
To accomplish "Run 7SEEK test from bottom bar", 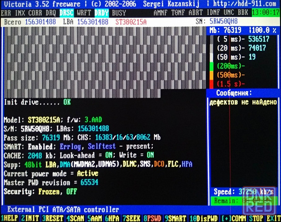I will [x=131, y=218].
